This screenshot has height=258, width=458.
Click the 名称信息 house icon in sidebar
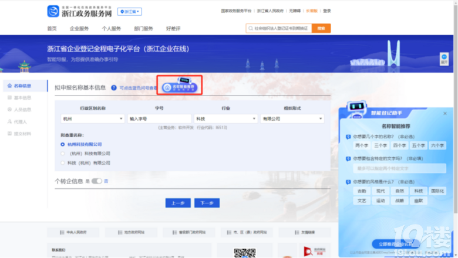(9, 86)
